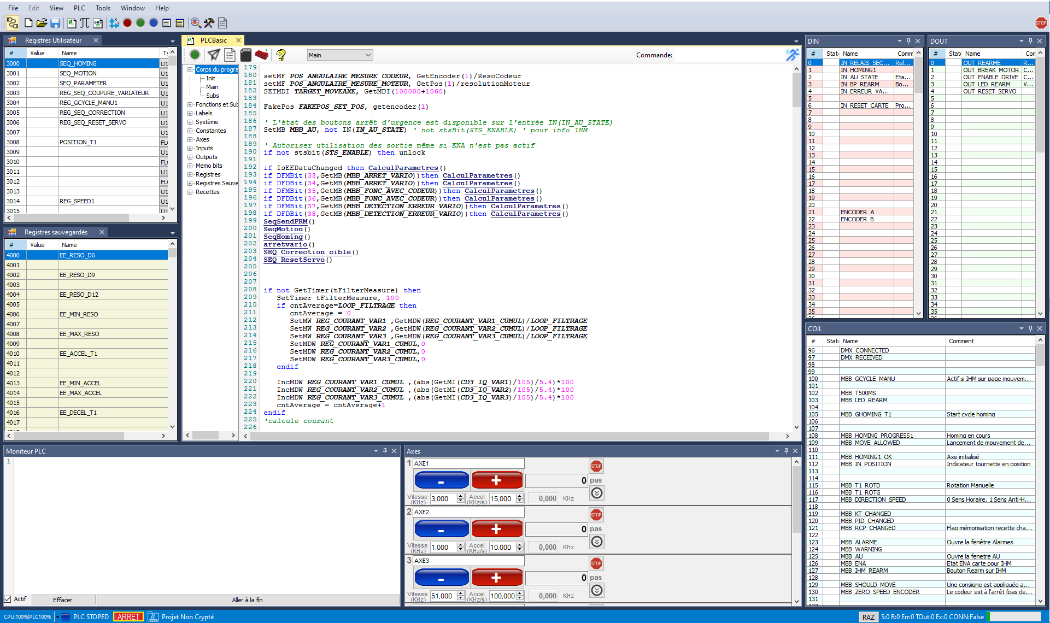This screenshot has height=623, width=1050.
Task: Click the ARRET status button
Action: [128, 617]
